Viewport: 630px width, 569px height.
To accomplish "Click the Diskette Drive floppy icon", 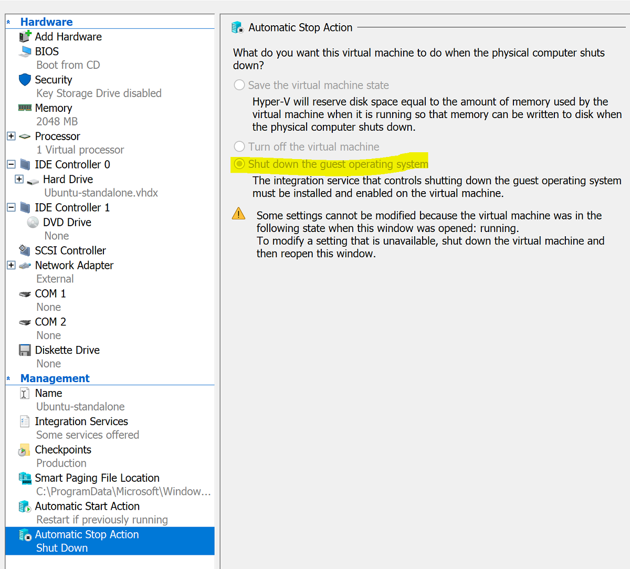I will [25, 350].
